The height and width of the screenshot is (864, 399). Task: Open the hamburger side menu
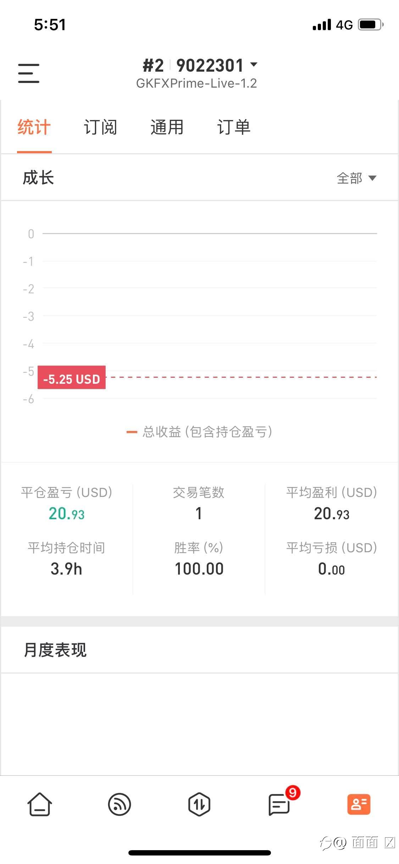click(29, 73)
